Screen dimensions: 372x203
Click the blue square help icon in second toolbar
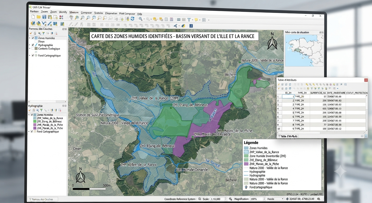[x=191, y=26]
